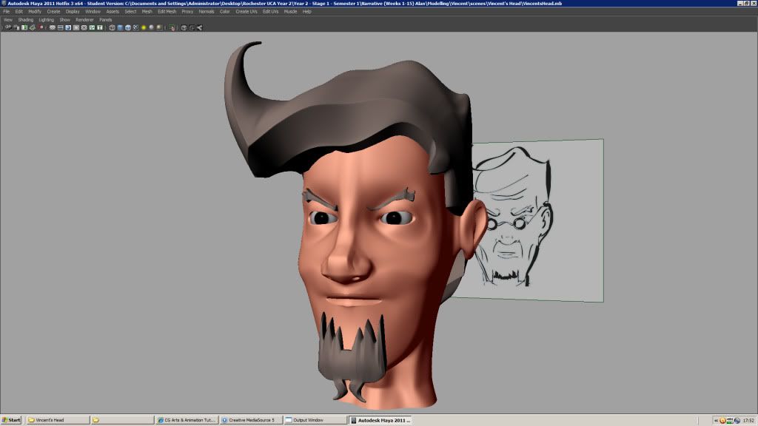The width and height of the screenshot is (758, 426).
Task: Switch to Wireframe display cube icon
Action: (x=113, y=27)
